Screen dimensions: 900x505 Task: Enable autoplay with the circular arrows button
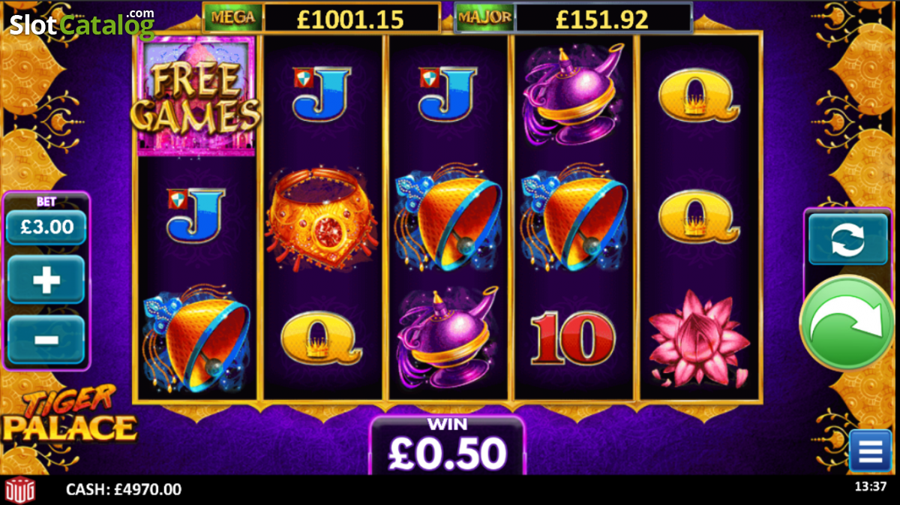coord(847,239)
